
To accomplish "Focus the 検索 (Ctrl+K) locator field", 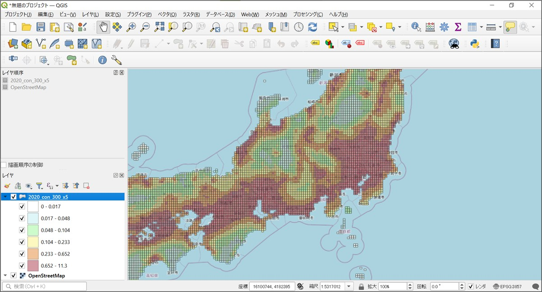I will 44,287.
